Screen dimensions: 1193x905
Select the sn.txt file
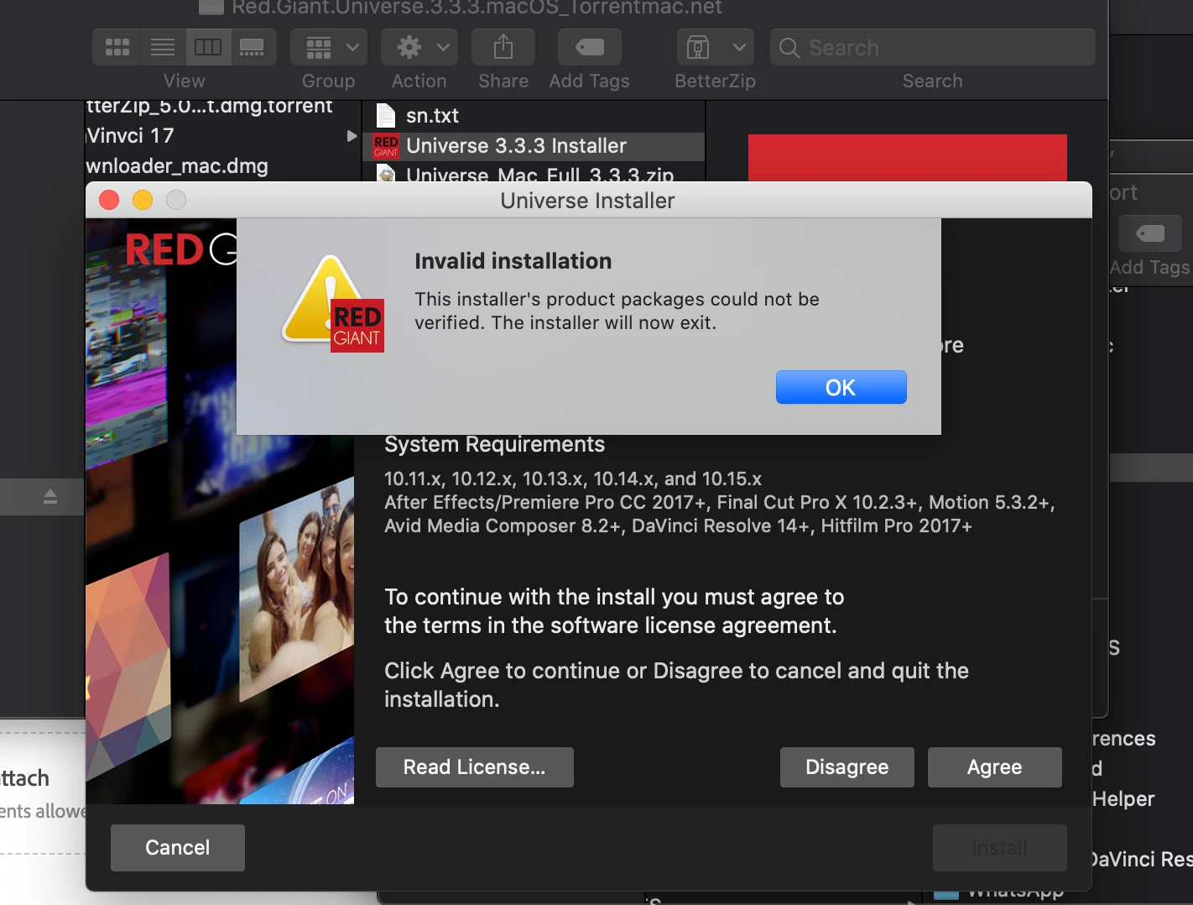(x=534, y=116)
